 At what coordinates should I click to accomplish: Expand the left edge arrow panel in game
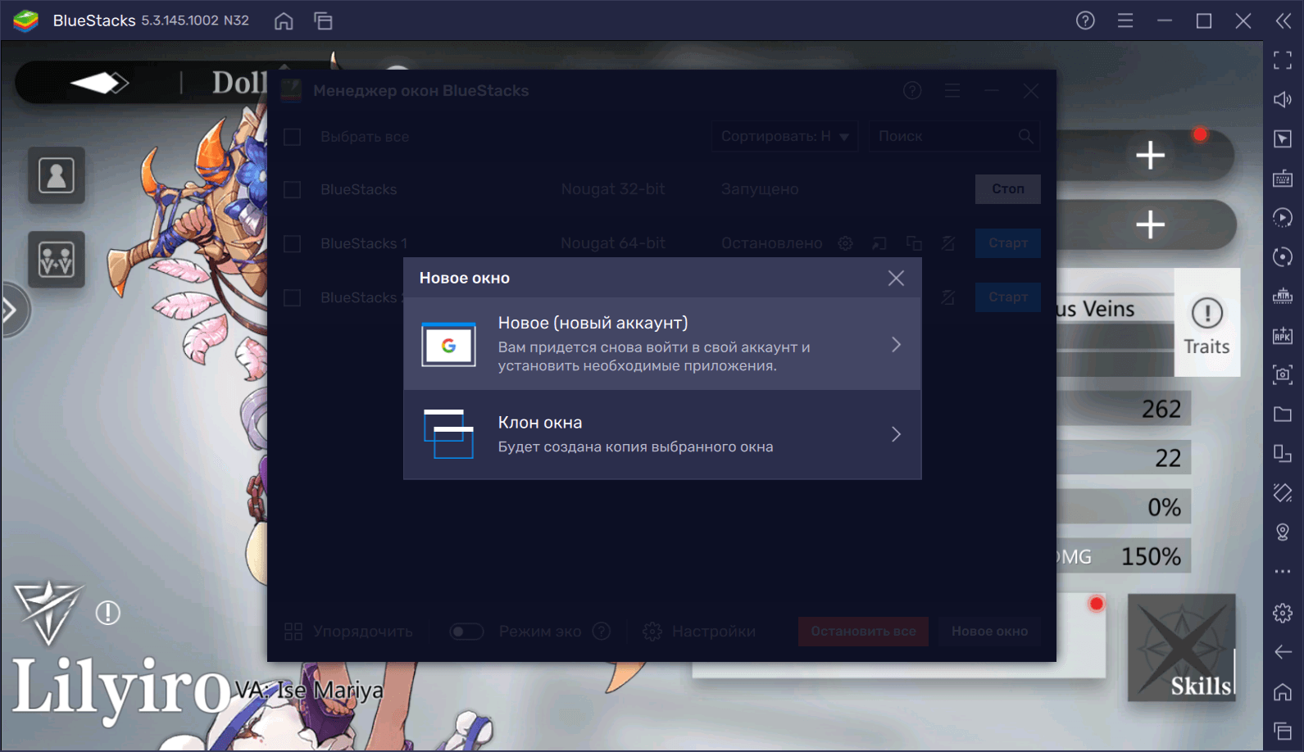(x=11, y=310)
